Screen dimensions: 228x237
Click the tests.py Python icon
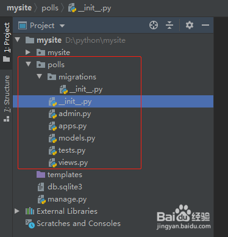(x=52, y=151)
